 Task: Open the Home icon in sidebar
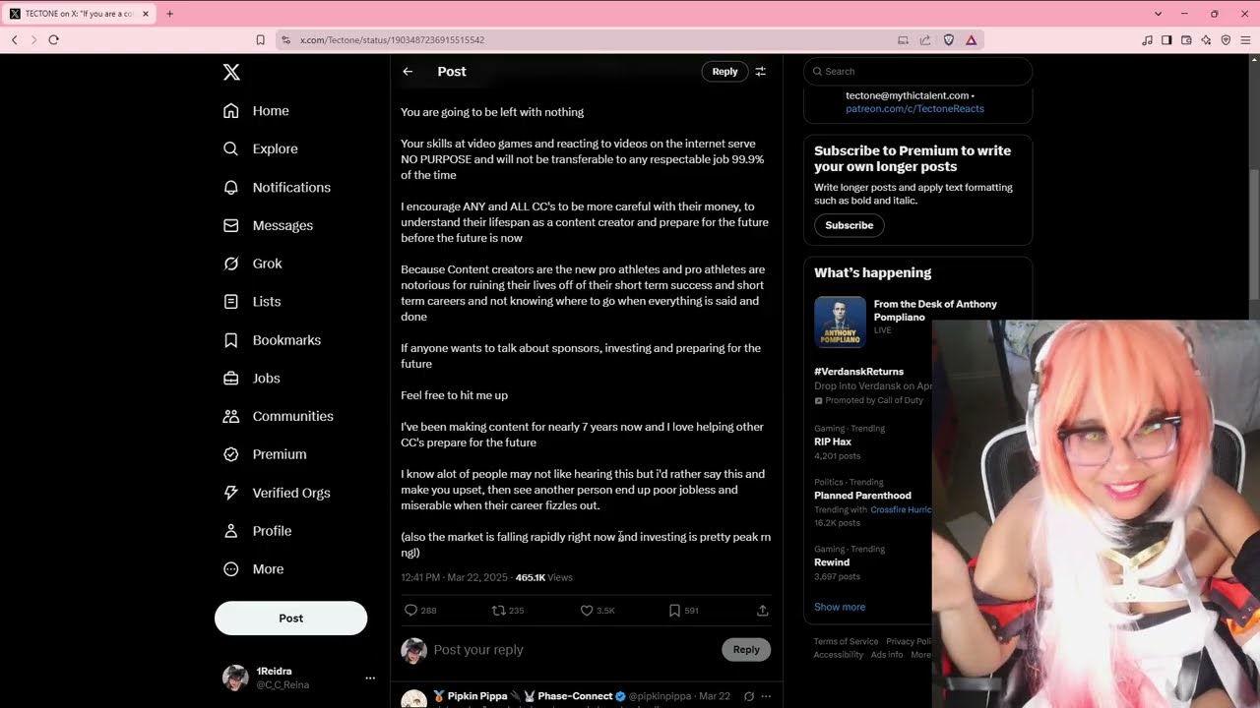231,111
